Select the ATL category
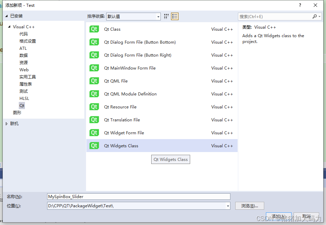This screenshot has width=326, height=225. (23, 48)
